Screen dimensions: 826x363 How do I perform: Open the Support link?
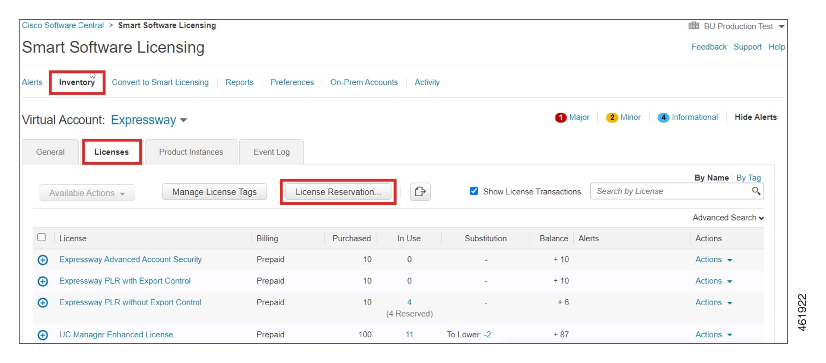point(747,47)
